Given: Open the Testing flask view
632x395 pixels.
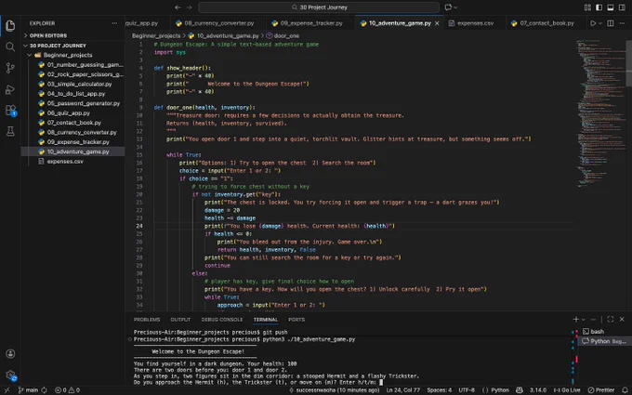Looking at the screenshot, I should pos(10,131).
